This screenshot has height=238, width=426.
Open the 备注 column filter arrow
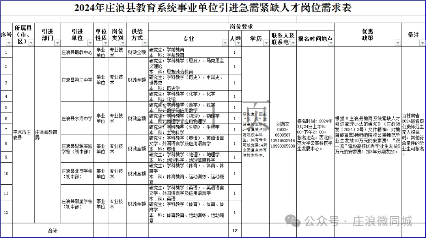point(422,43)
